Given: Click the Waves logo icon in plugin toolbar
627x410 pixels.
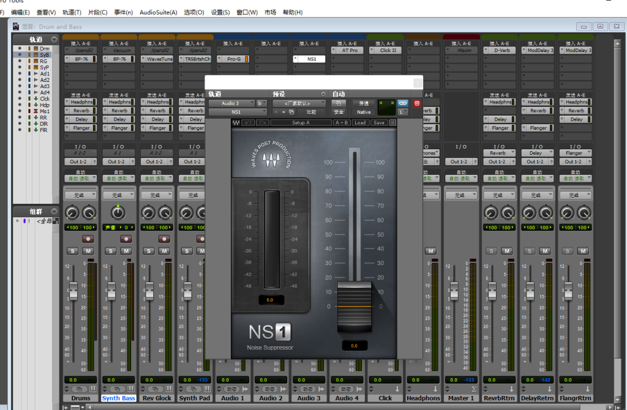Looking at the screenshot, I should (236, 122).
